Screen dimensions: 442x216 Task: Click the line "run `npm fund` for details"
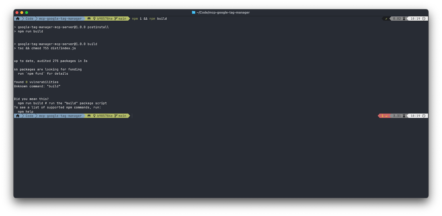coord(43,74)
